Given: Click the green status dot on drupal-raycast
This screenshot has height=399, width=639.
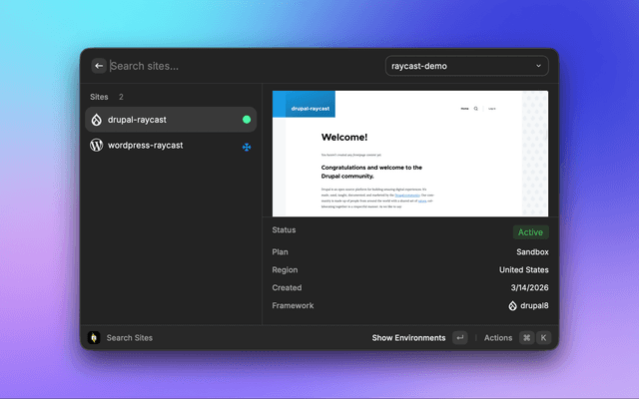Looking at the screenshot, I should click(x=247, y=120).
